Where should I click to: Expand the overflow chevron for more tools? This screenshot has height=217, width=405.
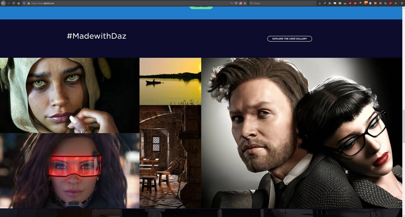pos(396,3)
